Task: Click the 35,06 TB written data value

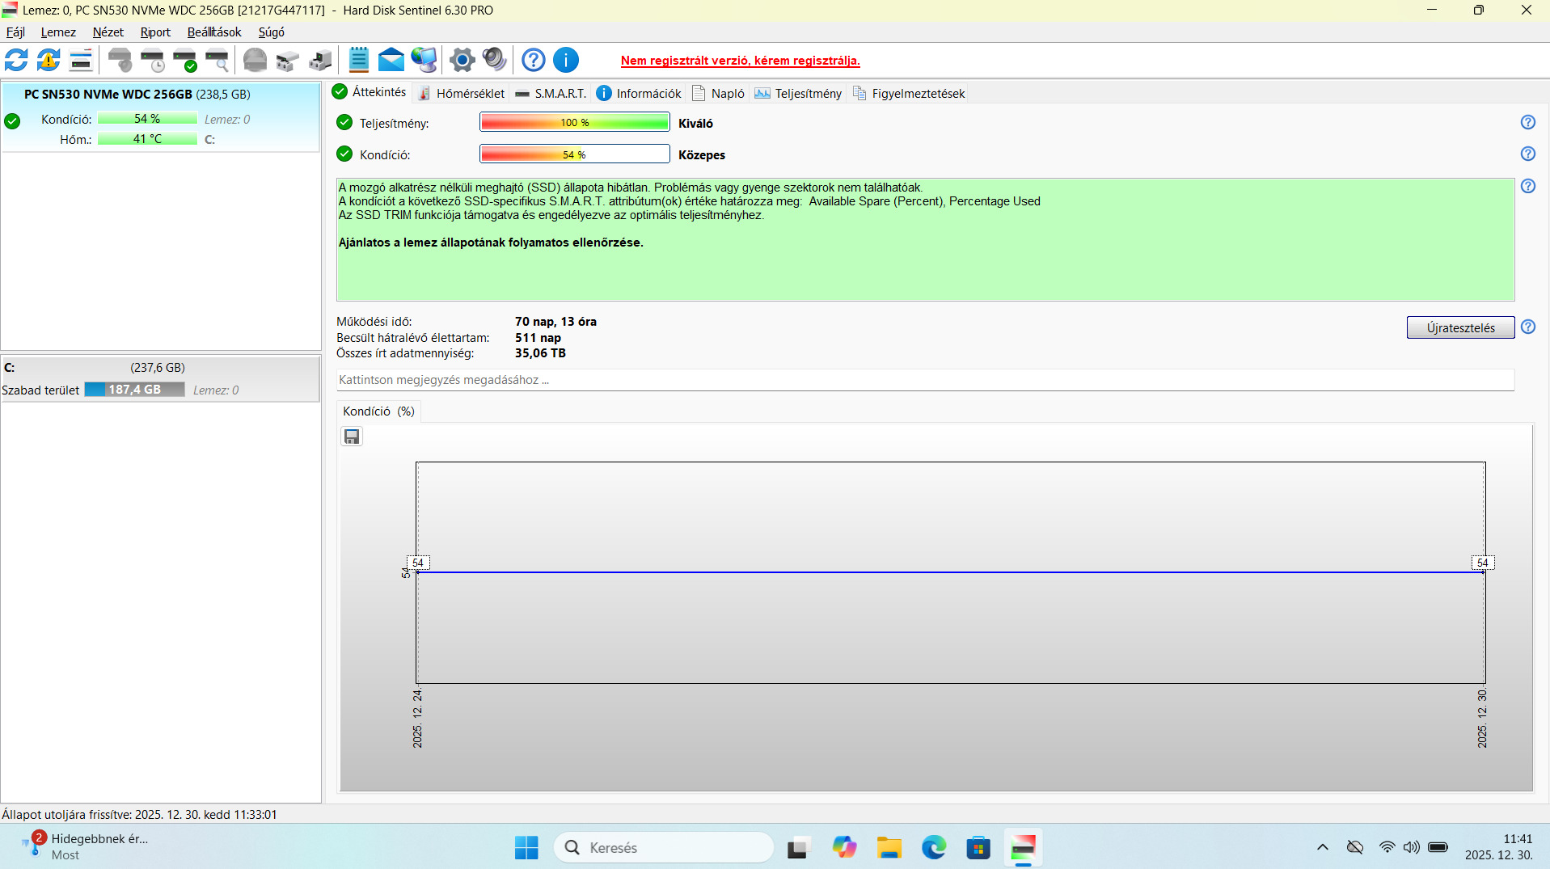Action: (540, 353)
